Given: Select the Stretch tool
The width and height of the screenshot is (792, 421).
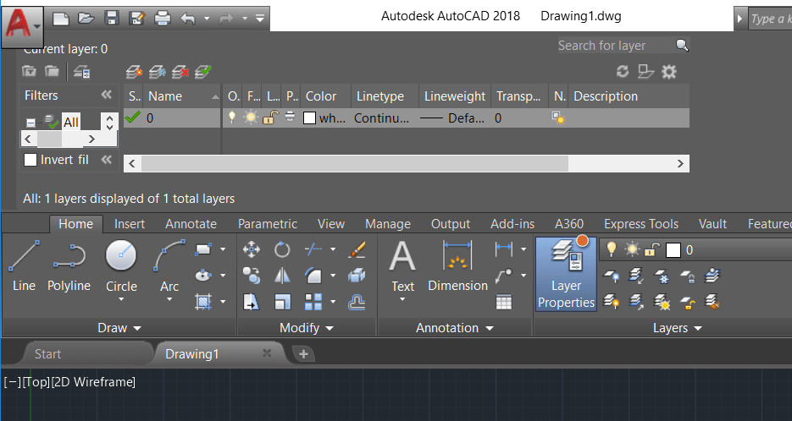Looking at the screenshot, I should [252, 302].
